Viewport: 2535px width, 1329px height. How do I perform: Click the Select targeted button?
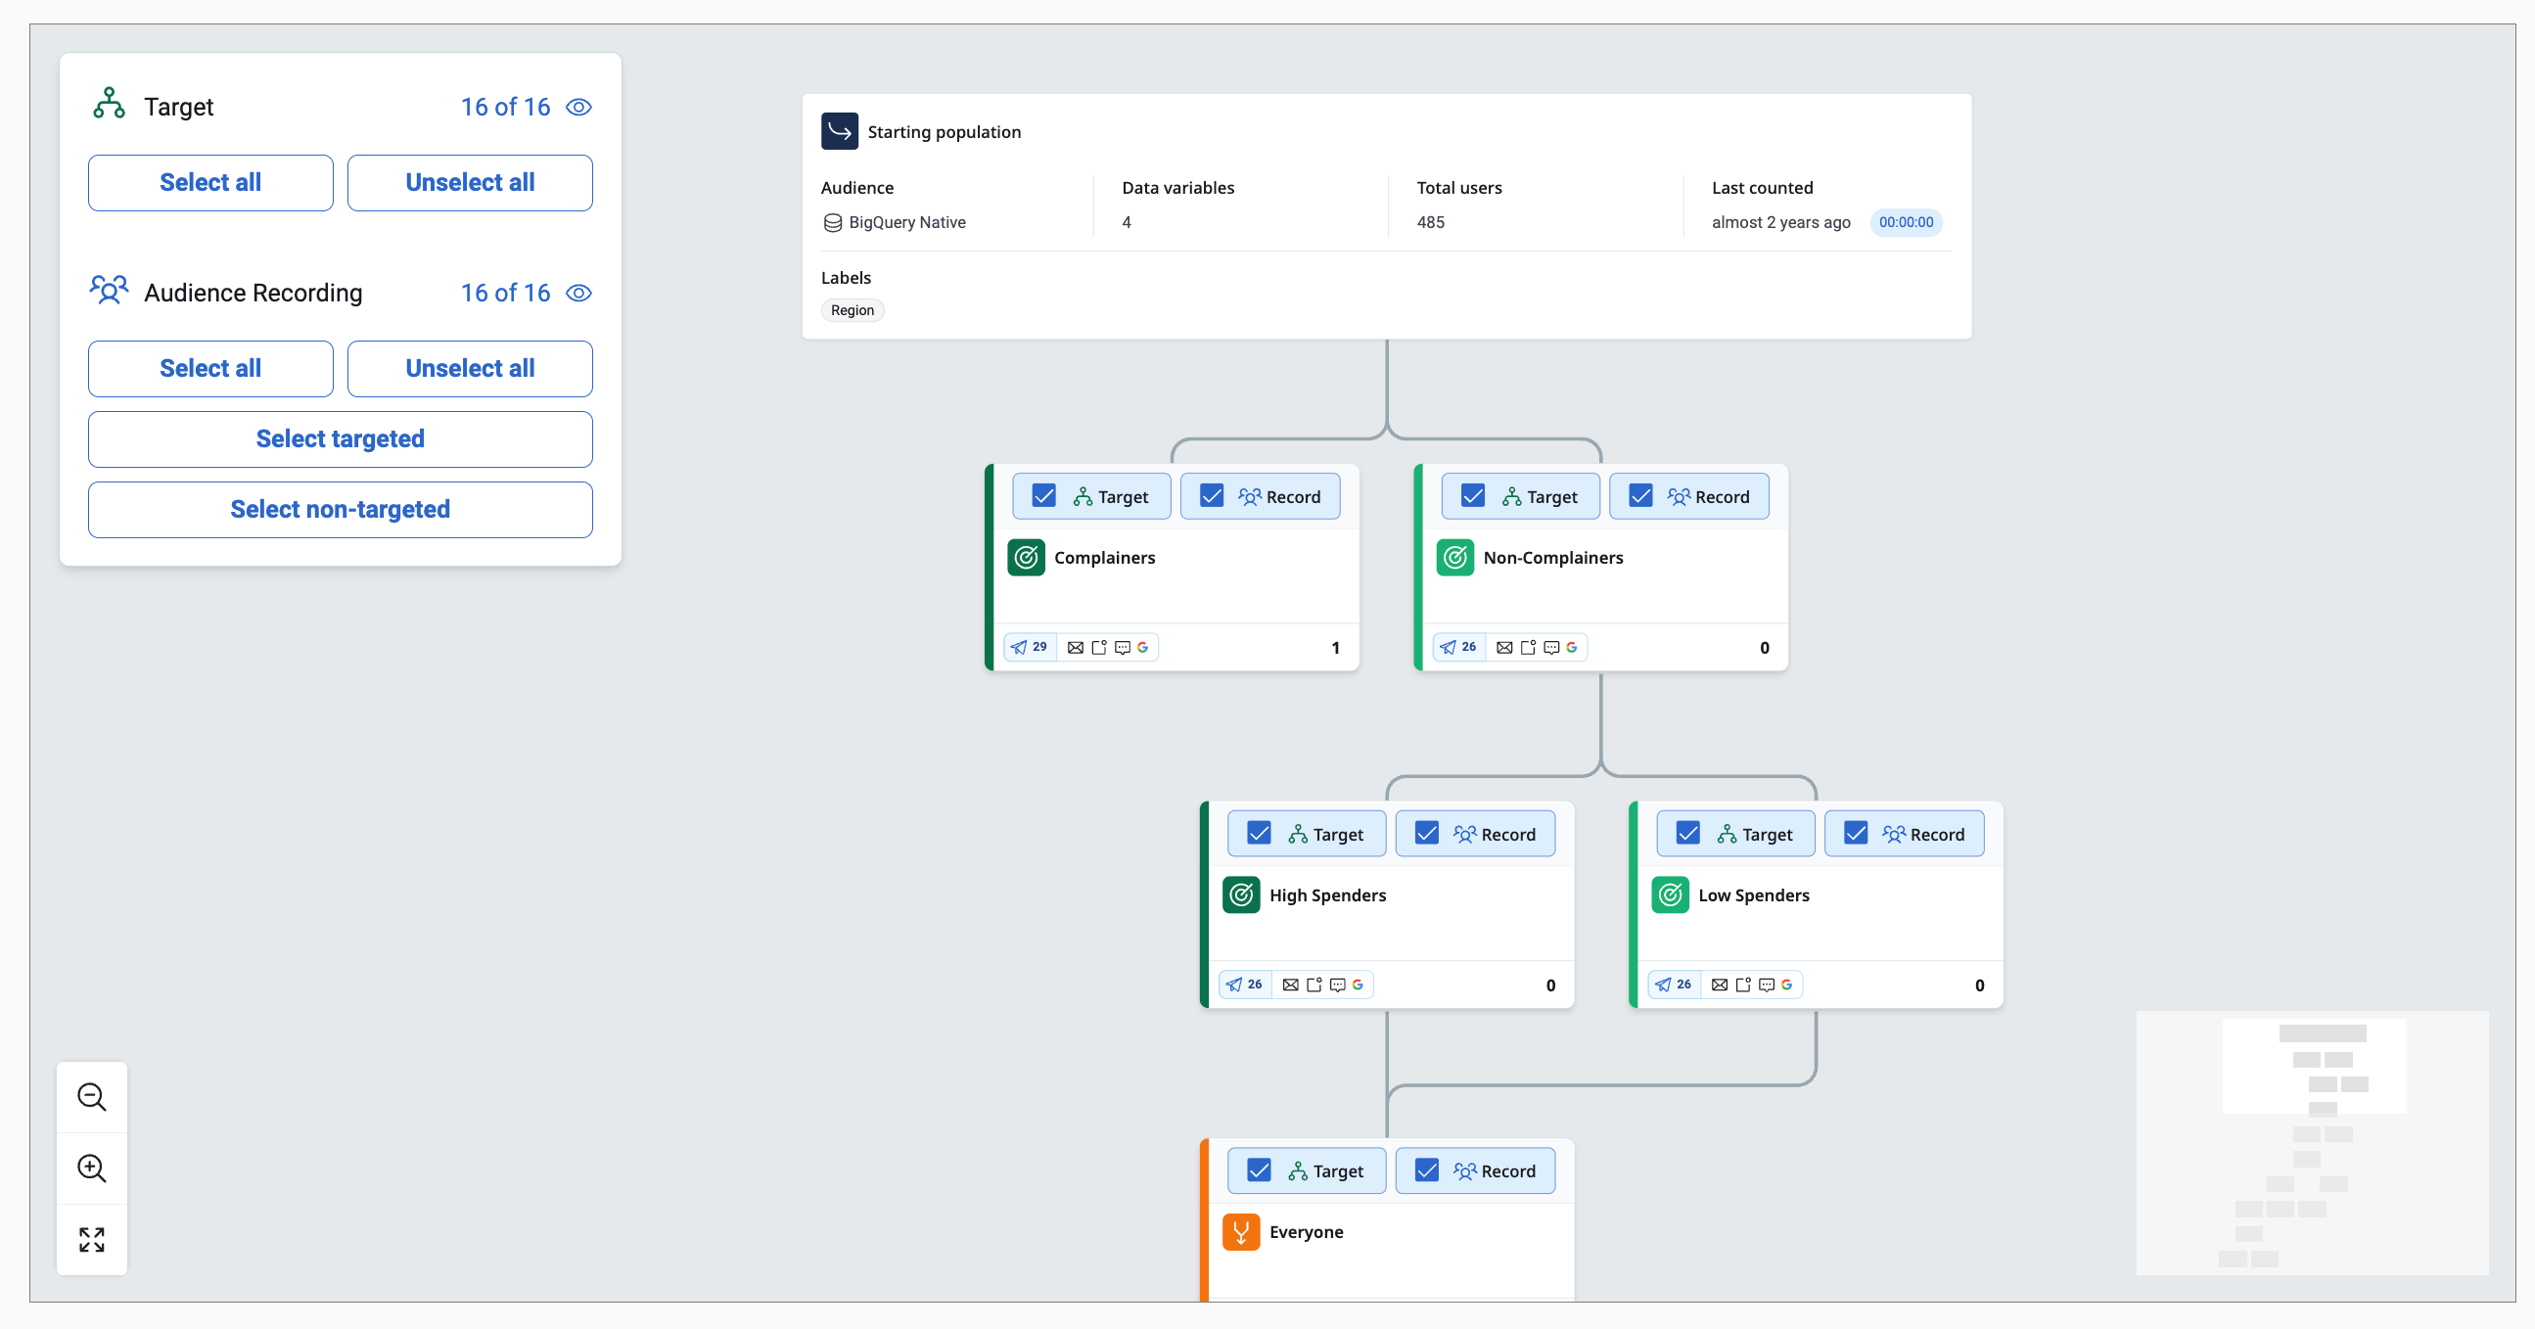coord(341,438)
